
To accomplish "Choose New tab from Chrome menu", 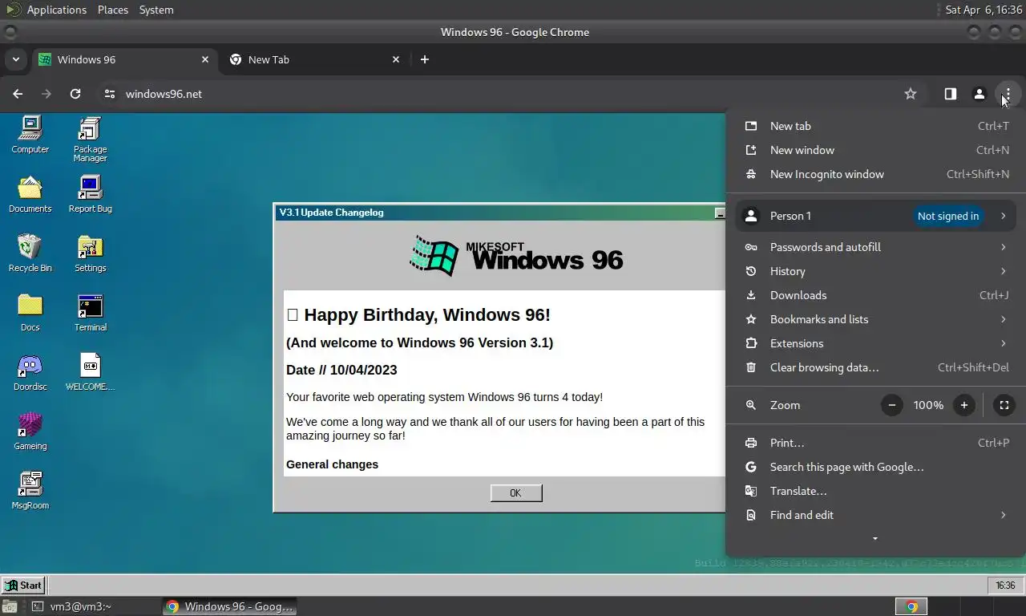I will (x=875, y=126).
